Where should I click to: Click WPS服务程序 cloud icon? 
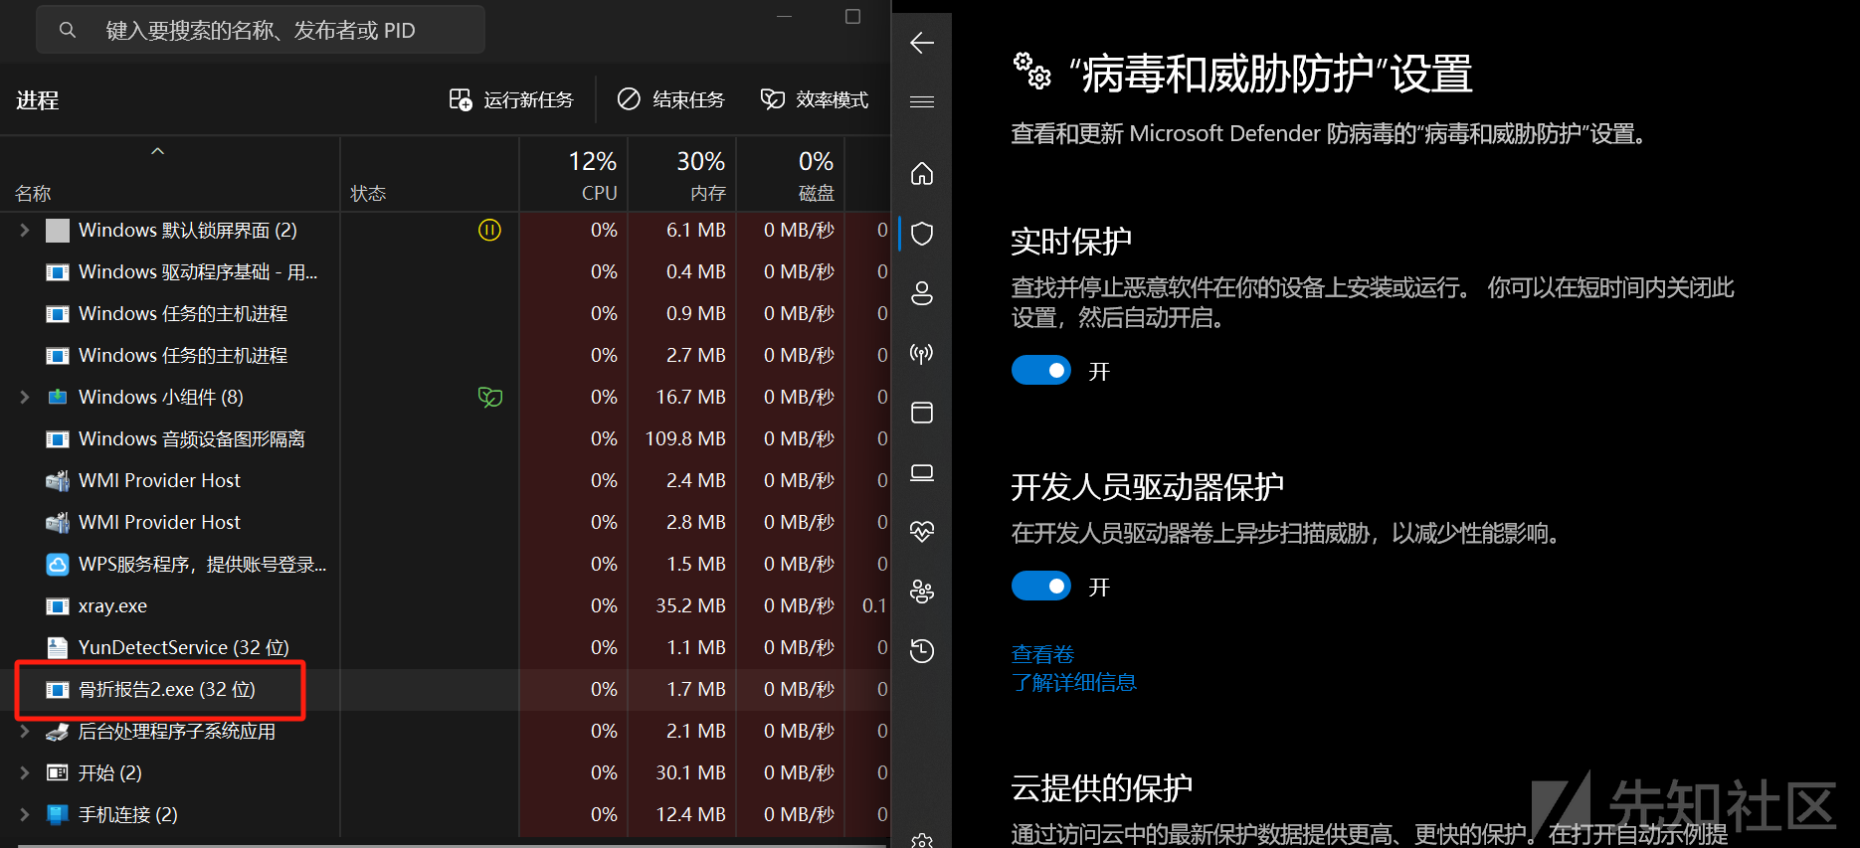(x=58, y=564)
